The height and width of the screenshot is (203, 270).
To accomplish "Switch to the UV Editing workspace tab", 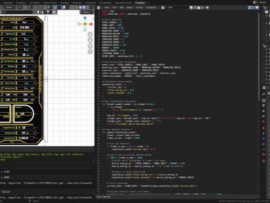I will point(34,3).
